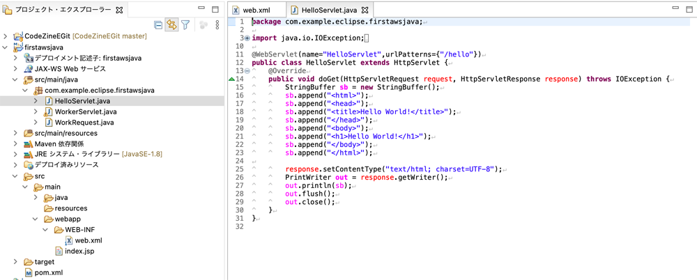
Task: Place cursor in "/hello" URL pattern string
Action: coord(457,54)
